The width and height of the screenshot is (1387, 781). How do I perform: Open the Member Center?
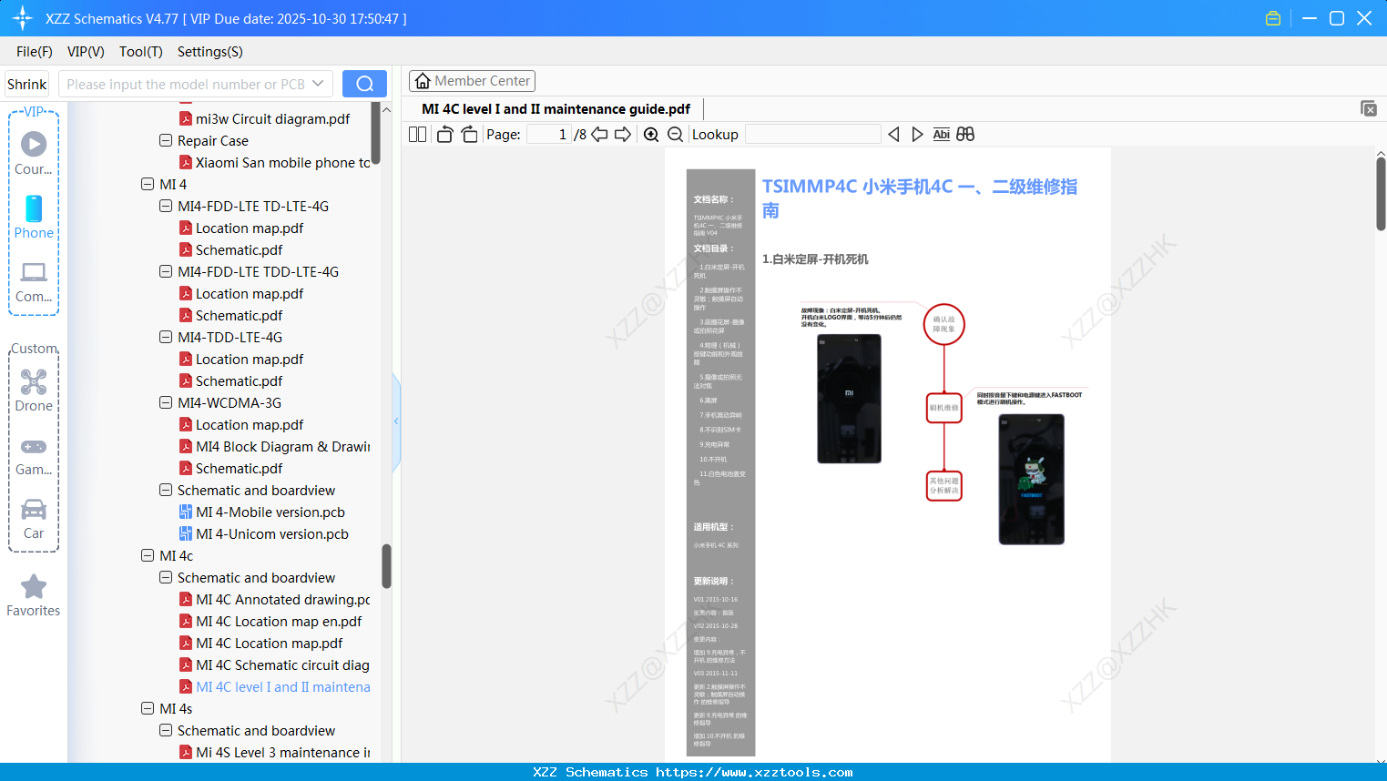pyautogui.click(x=472, y=80)
